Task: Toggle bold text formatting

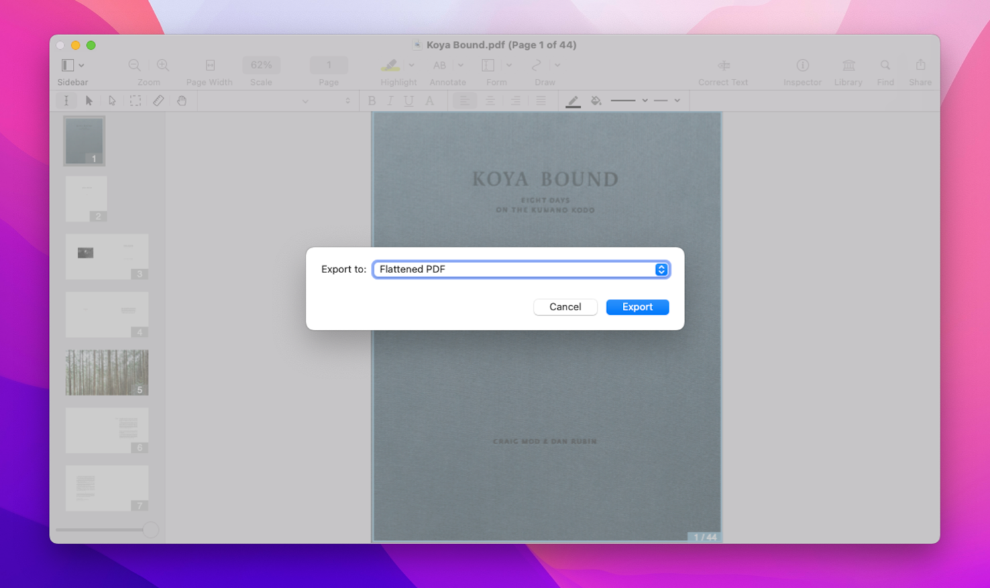Action: point(372,101)
